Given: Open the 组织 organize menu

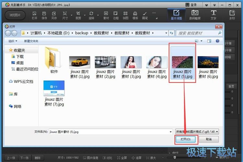Looking at the screenshot, I should point(13,41).
